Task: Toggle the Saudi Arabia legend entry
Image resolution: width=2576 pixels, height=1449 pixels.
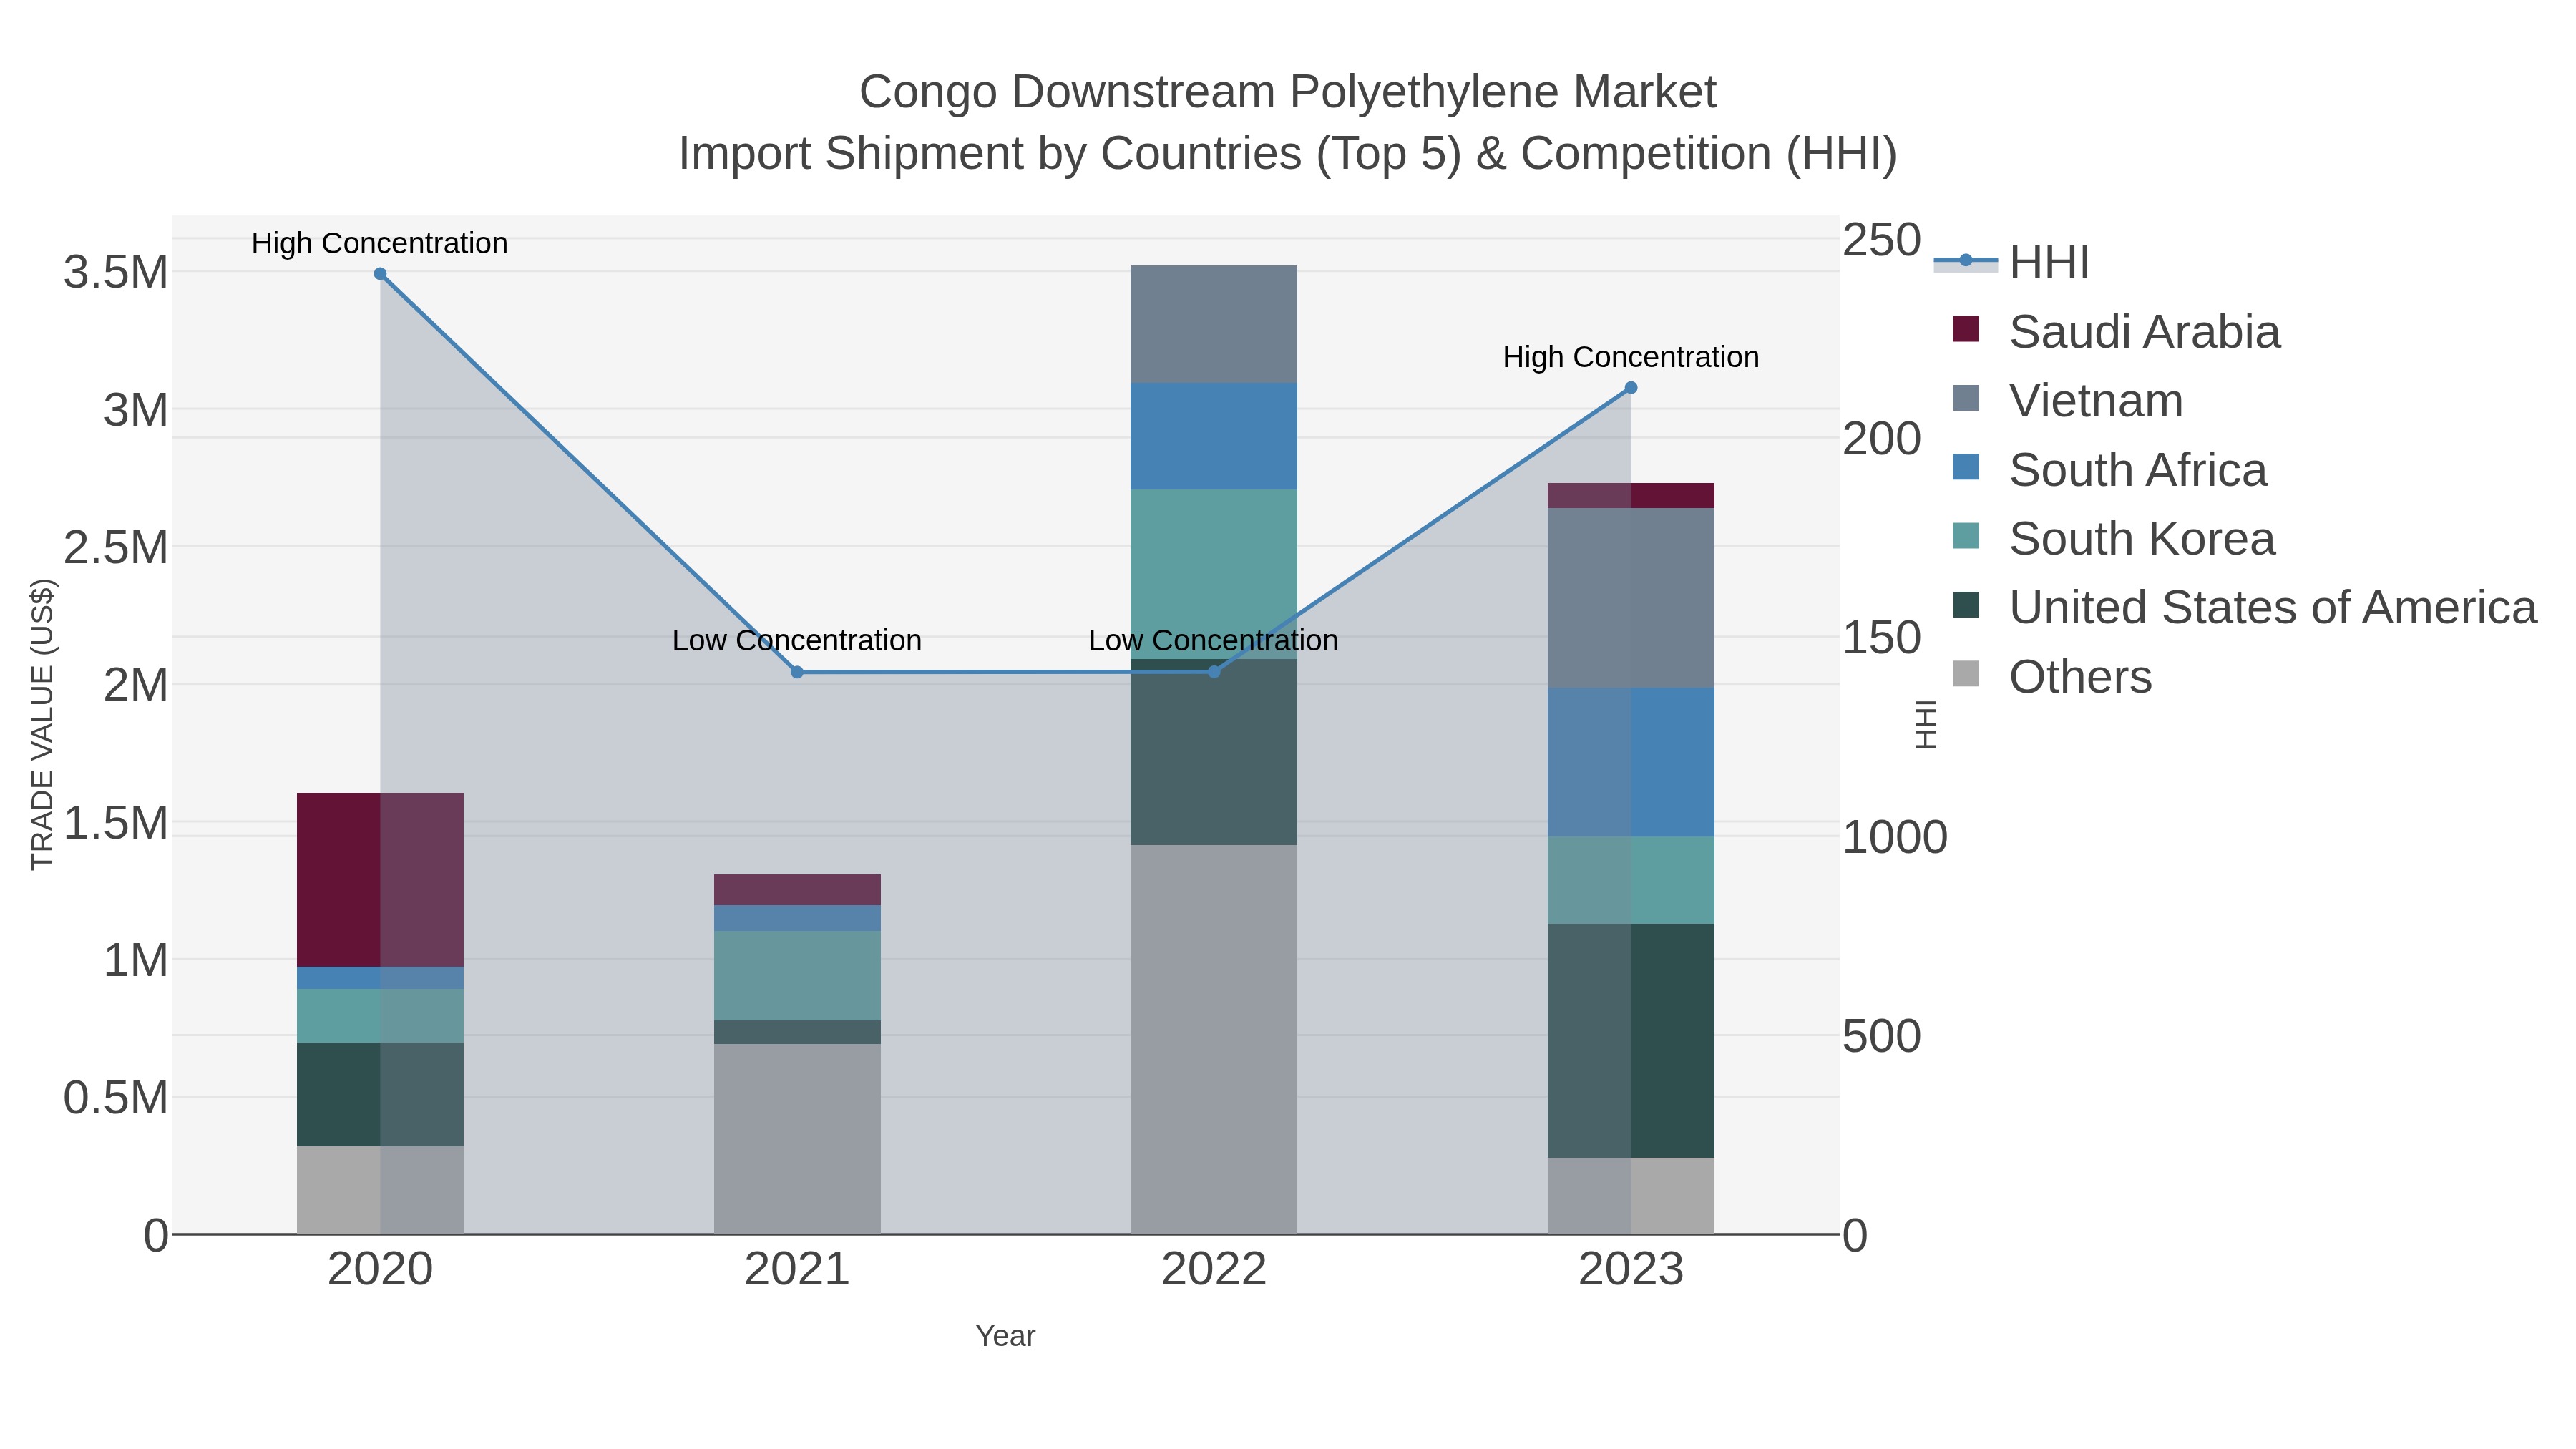Action: point(2116,331)
